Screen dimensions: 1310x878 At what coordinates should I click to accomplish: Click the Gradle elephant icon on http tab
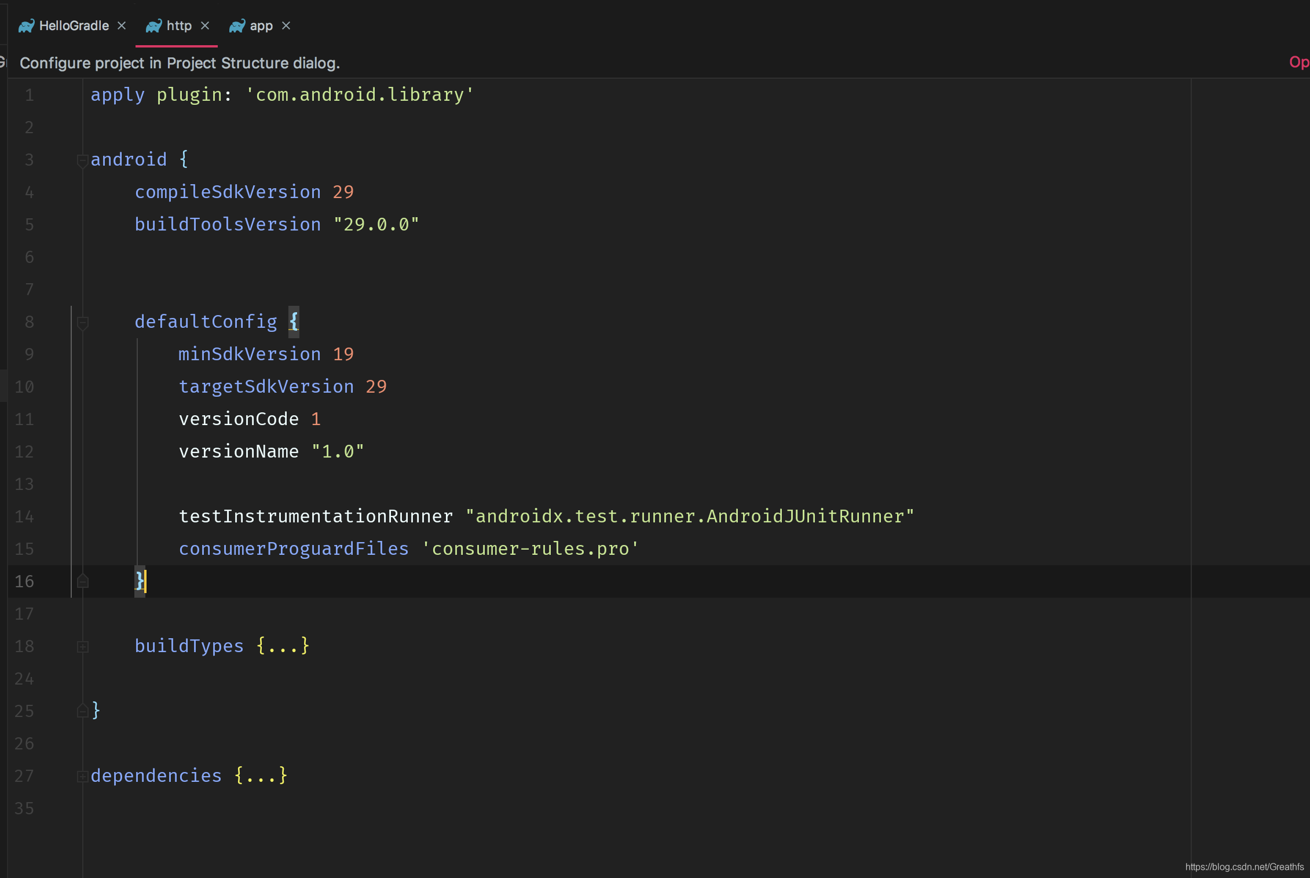153,26
